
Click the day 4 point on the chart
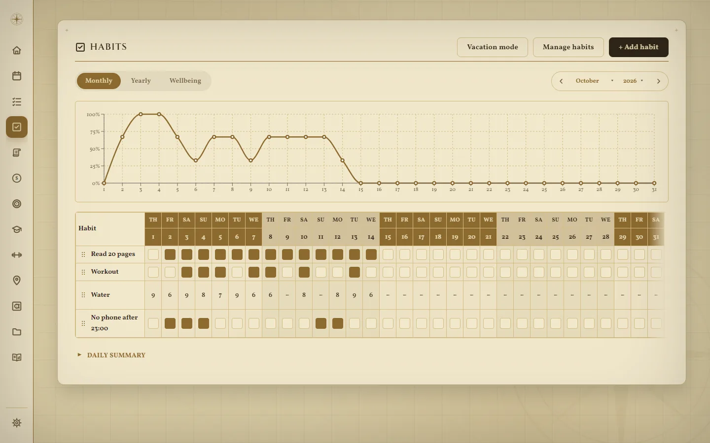tap(159, 114)
